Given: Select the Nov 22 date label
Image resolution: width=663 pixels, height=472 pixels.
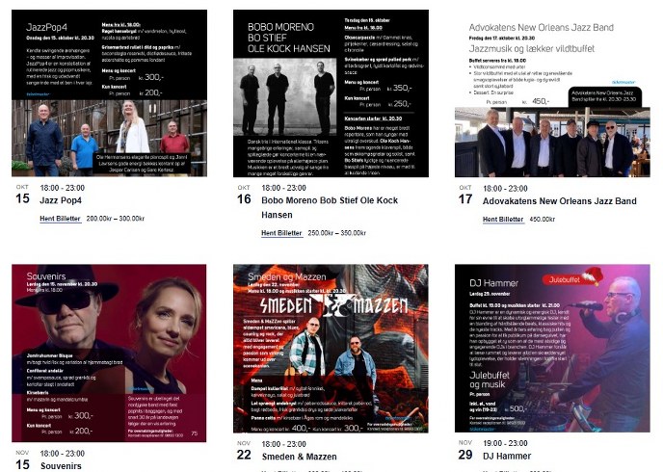Looking at the screenshot, I should coord(244,451).
